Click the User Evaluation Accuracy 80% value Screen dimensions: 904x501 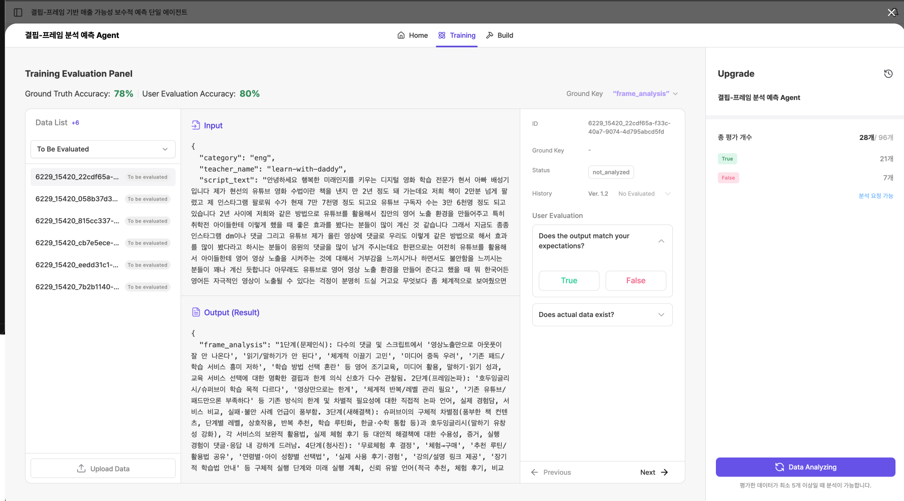click(250, 93)
